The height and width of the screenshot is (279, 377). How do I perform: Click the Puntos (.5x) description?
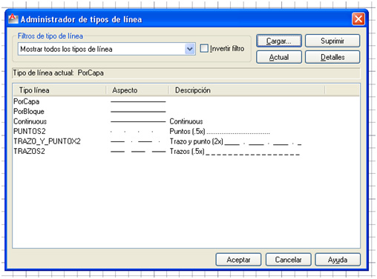click(220, 132)
